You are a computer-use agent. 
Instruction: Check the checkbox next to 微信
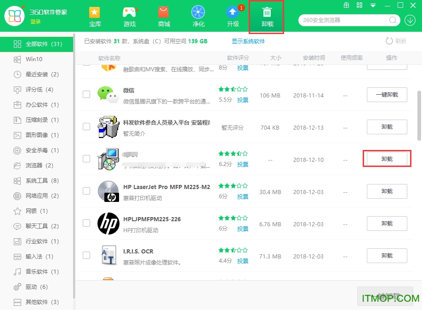86,95
